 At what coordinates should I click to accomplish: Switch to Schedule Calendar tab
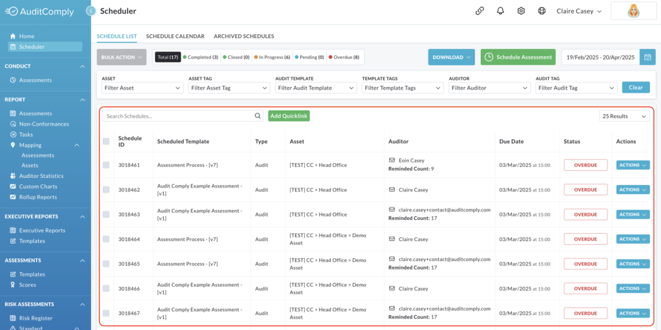176,36
